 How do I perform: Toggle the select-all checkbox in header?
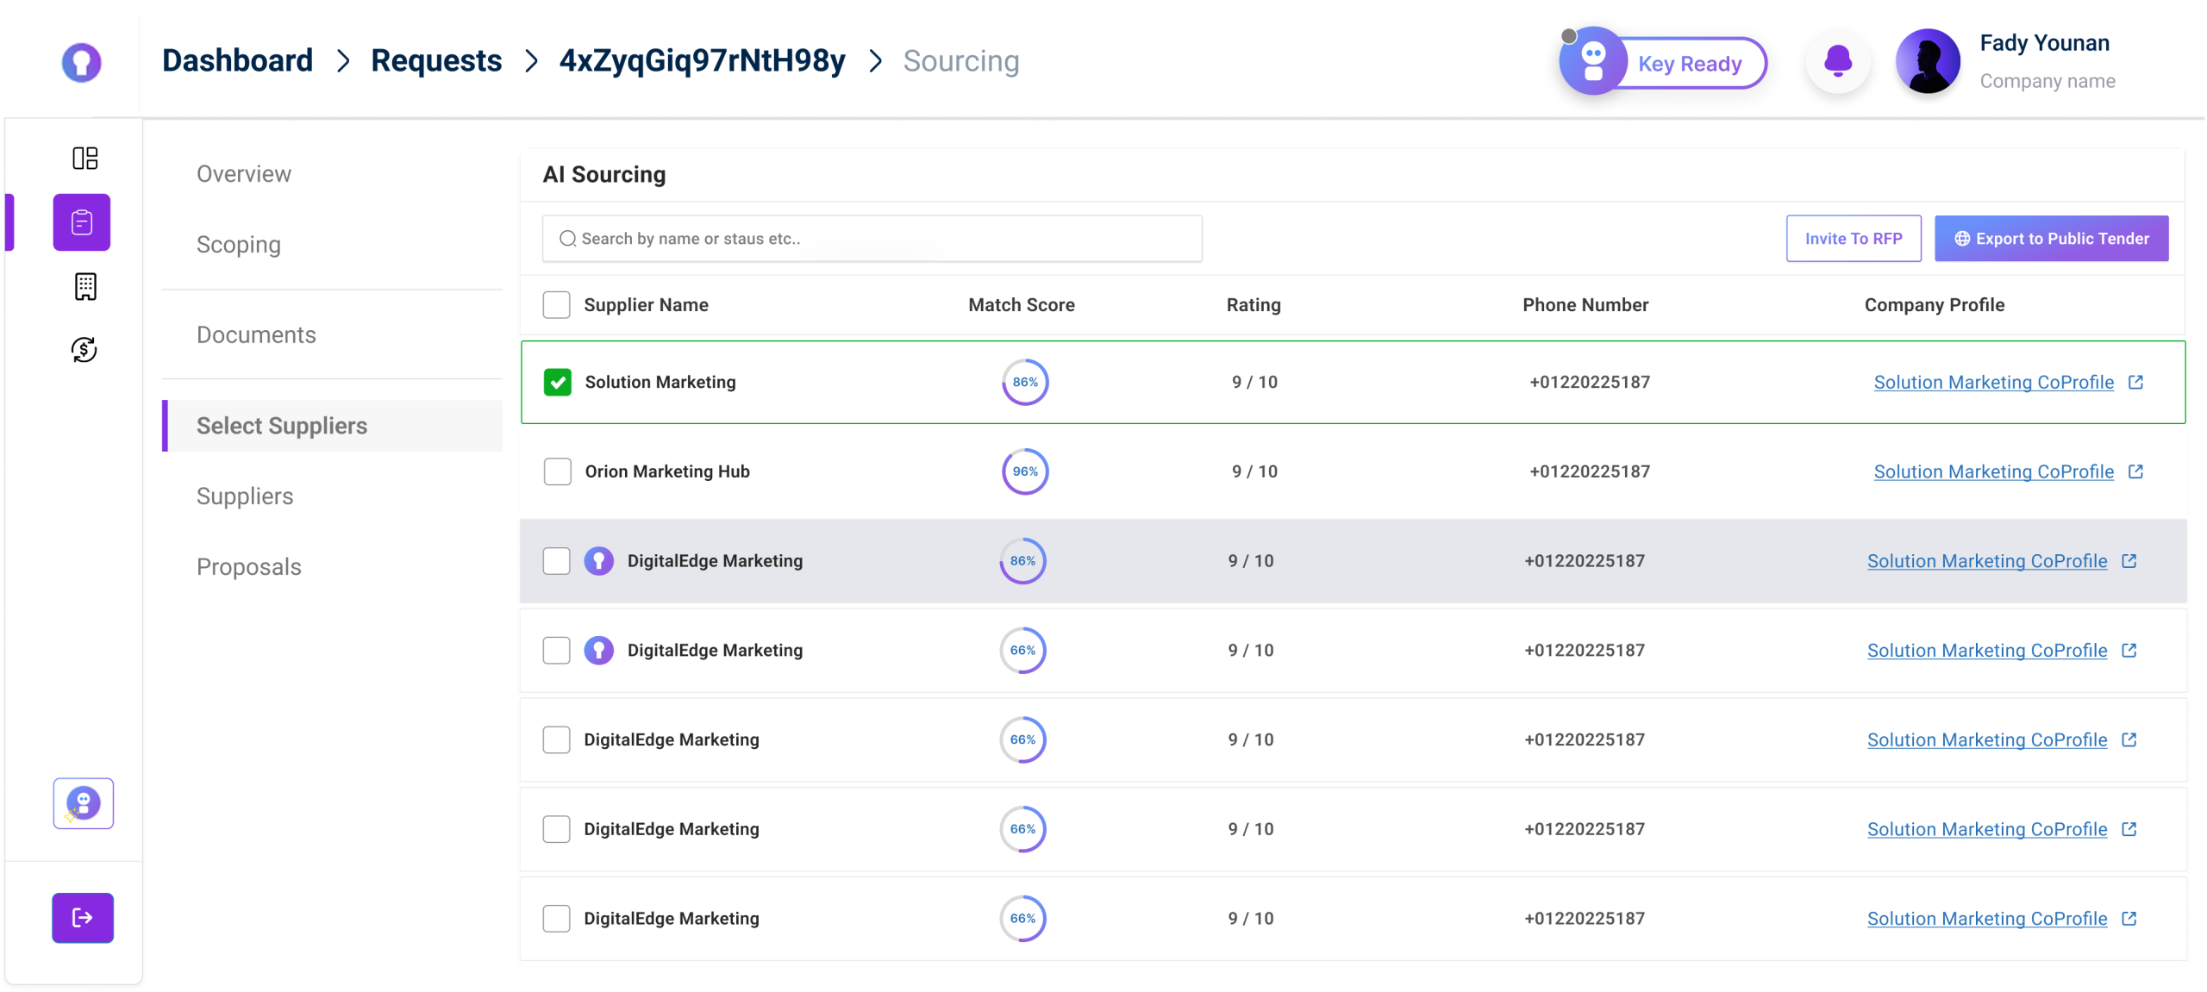(556, 305)
